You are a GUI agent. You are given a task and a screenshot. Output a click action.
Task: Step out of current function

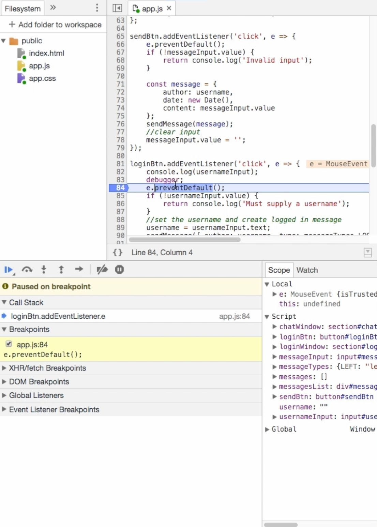[61, 270]
